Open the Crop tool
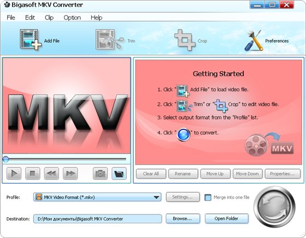 coord(185,40)
